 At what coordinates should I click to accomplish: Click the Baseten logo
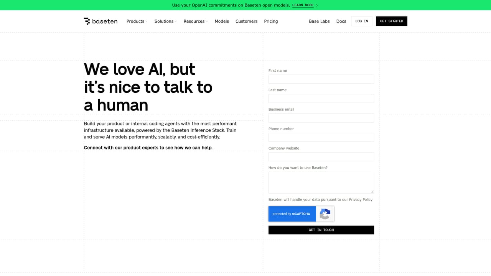point(101,21)
